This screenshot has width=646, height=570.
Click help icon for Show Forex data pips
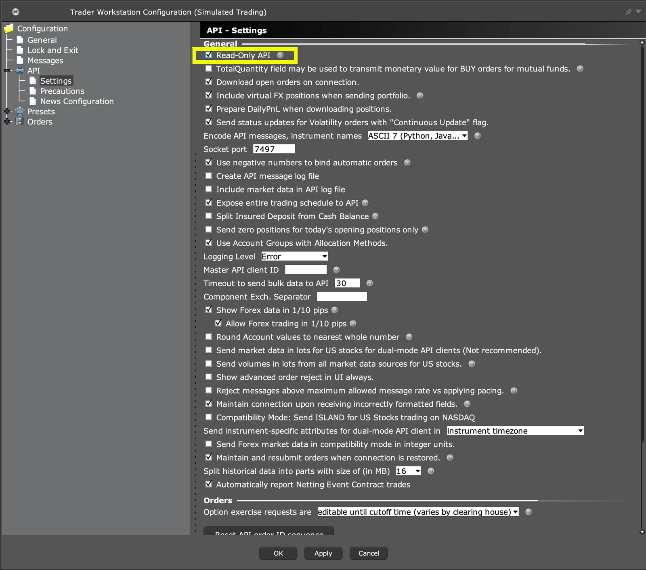click(335, 310)
